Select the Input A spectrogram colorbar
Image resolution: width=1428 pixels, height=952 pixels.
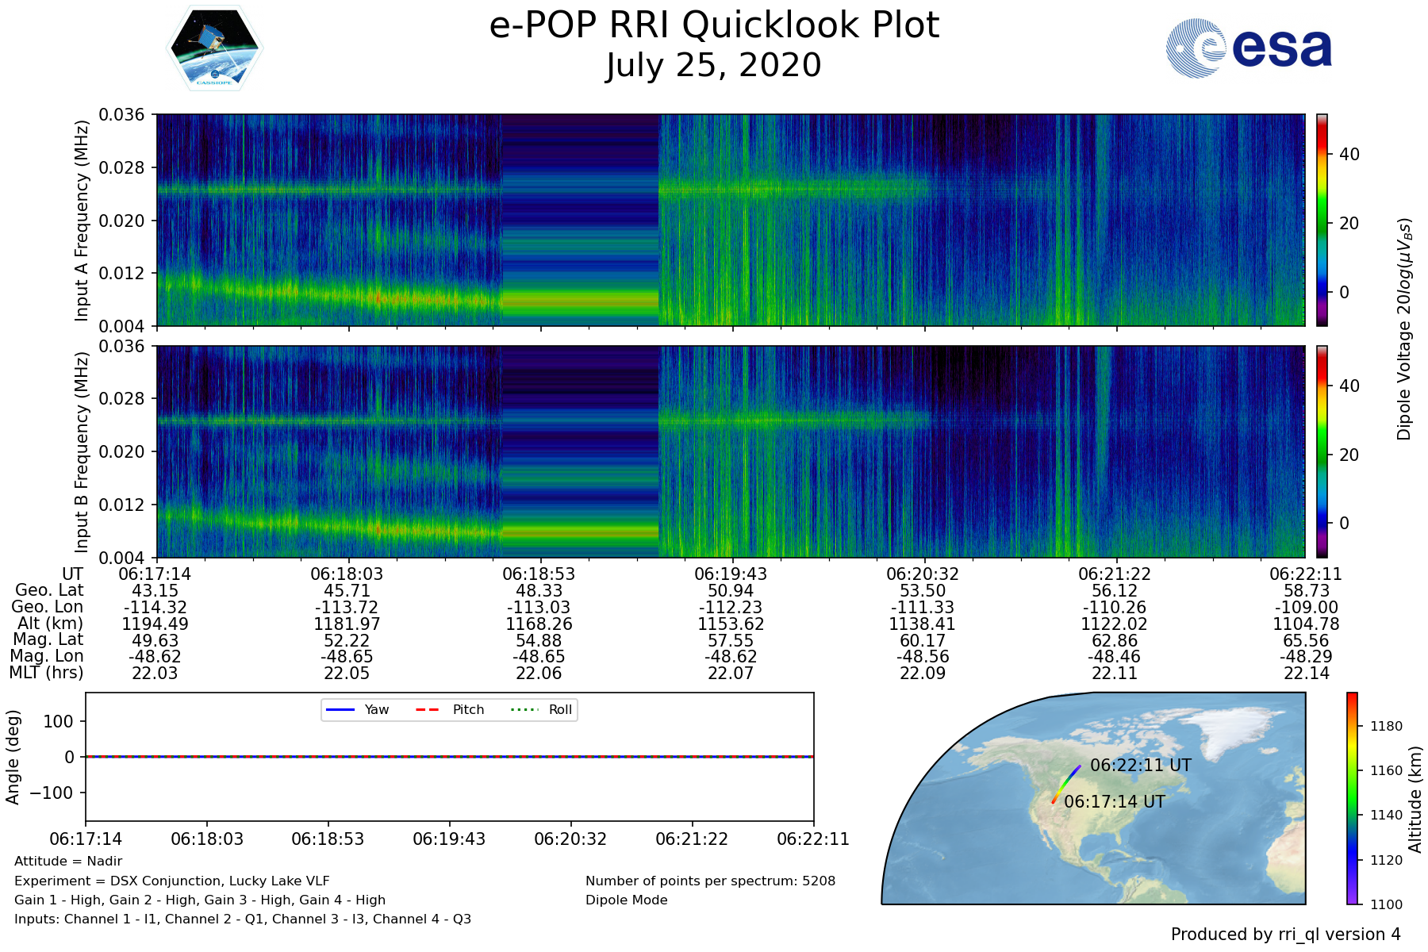[x=1322, y=220]
